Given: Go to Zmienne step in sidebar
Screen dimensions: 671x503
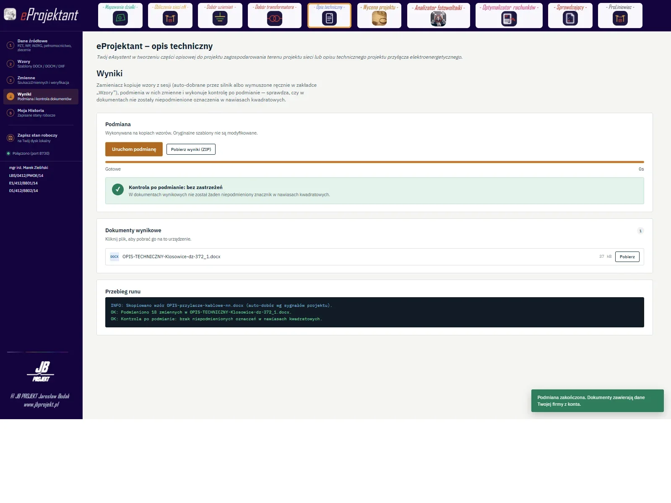Looking at the screenshot, I should 41,80.
